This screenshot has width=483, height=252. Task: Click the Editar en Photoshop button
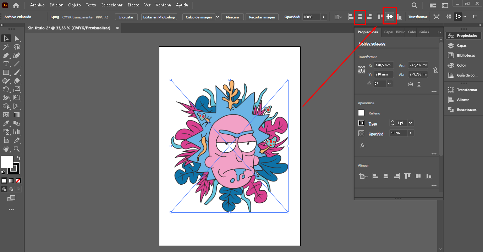pyautogui.click(x=159, y=17)
